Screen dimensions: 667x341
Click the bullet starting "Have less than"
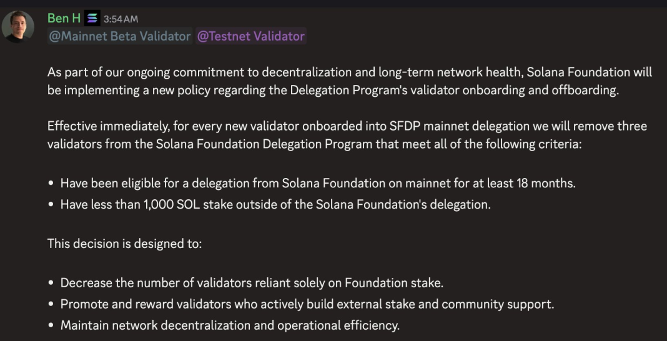275,204
